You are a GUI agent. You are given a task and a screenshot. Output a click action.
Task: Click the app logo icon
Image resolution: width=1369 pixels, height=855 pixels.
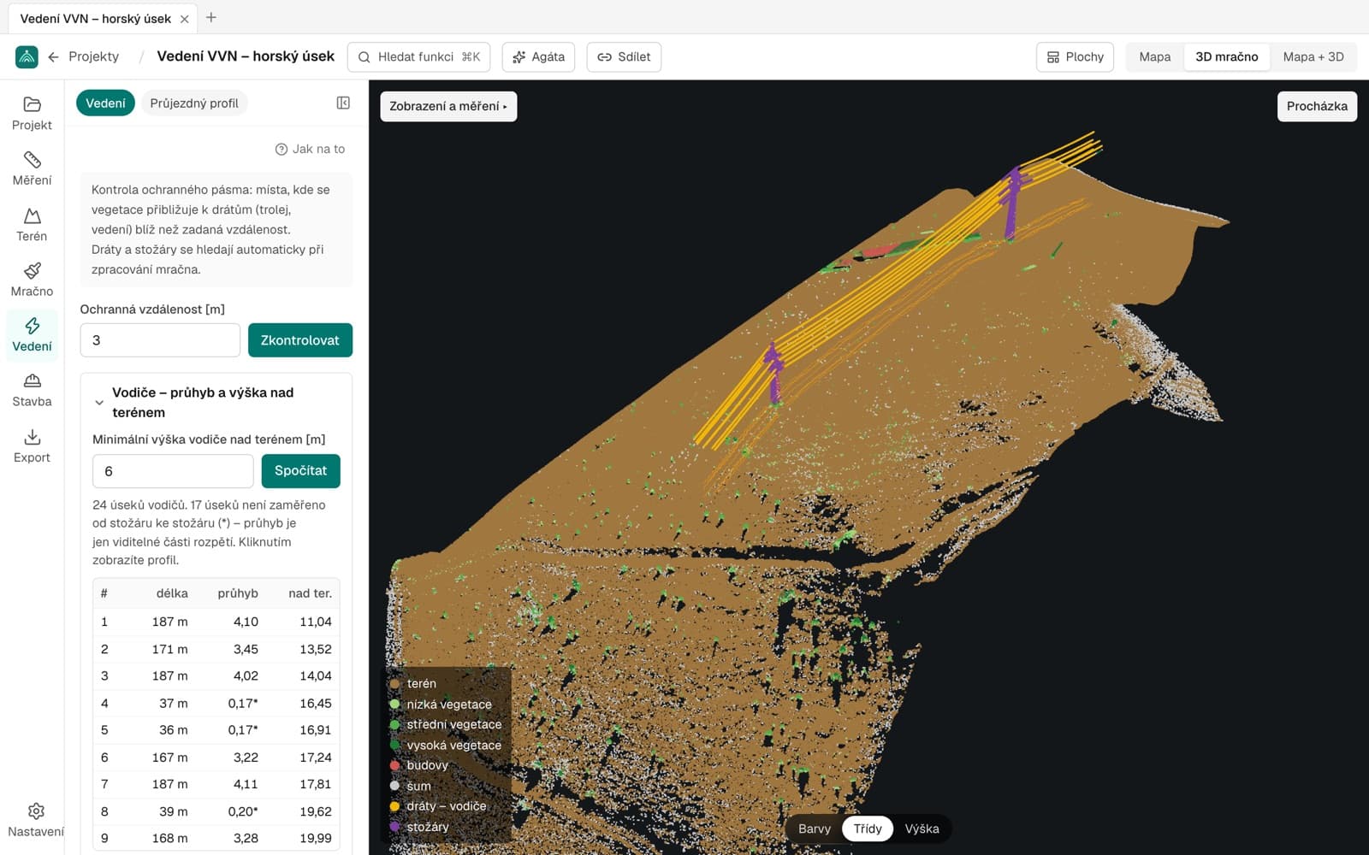[x=27, y=56]
